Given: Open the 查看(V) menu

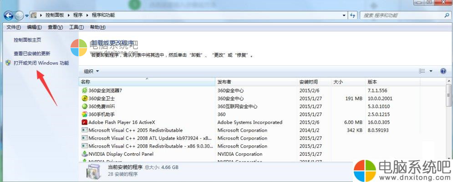Looking at the screenshot, I should tap(56, 27).
